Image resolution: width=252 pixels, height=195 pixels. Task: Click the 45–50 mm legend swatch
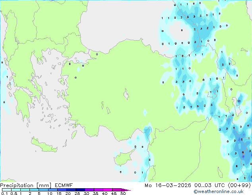[x=117, y=190]
